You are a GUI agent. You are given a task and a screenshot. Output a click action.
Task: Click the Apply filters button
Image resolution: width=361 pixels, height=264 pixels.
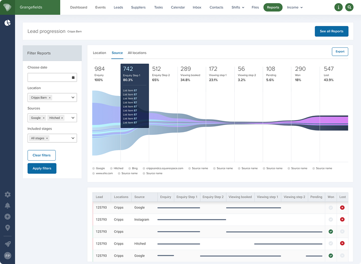(42, 168)
